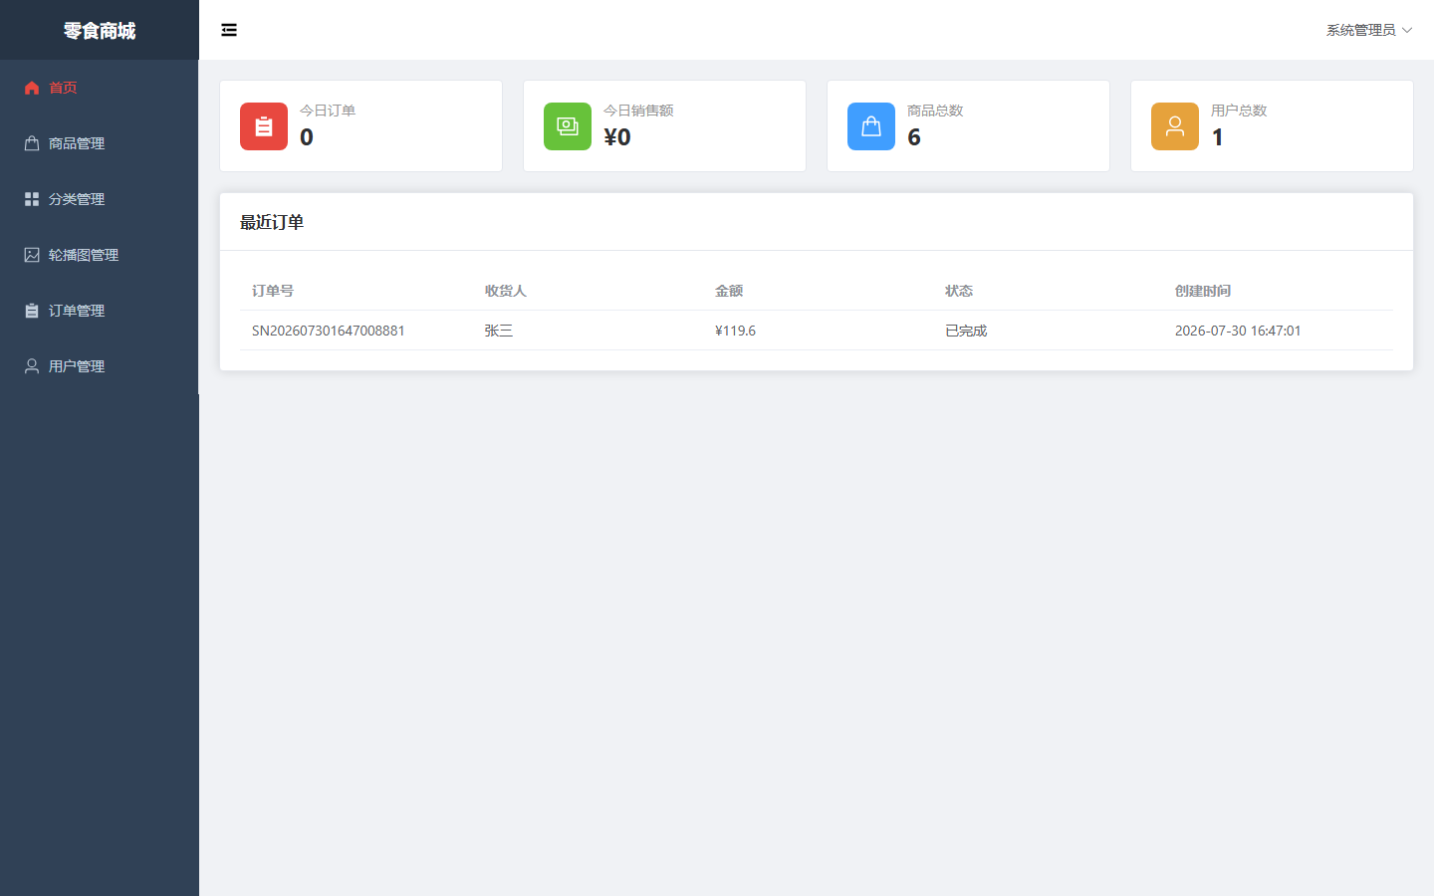The height and width of the screenshot is (896, 1434).
Task: Open the 系统管理员 account dropdown
Action: click(x=1369, y=30)
